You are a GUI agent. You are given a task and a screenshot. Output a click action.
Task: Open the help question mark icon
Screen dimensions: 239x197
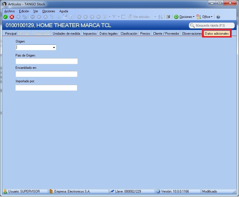pos(218,17)
